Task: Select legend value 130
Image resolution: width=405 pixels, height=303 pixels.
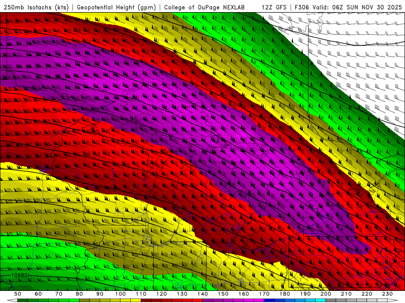Action: coord(182,294)
